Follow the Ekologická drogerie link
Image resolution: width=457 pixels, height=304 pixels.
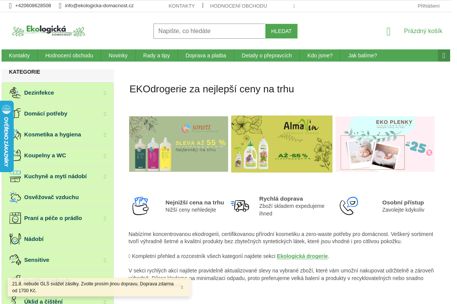(302, 256)
